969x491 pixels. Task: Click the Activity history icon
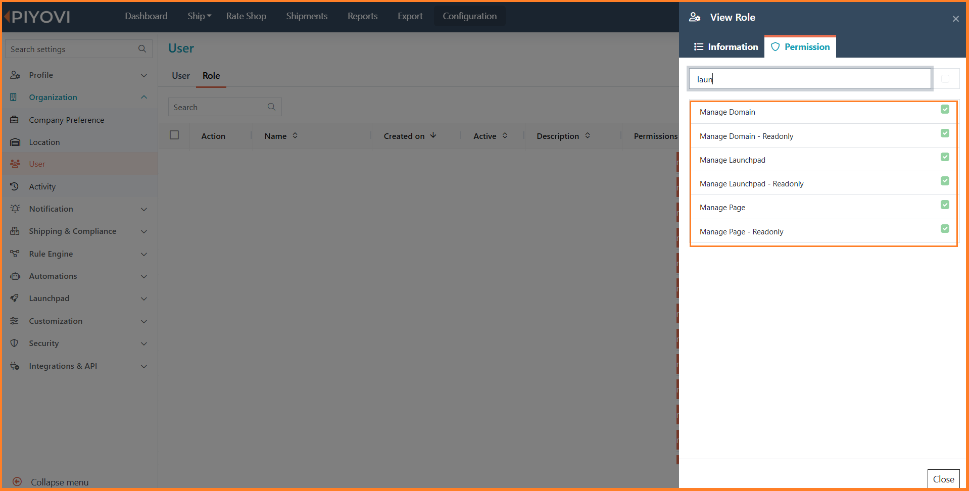coord(15,186)
